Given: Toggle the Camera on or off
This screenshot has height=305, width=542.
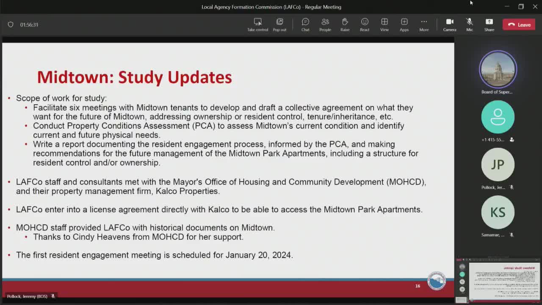Looking at the screenshot, I should tap(450, 25).
